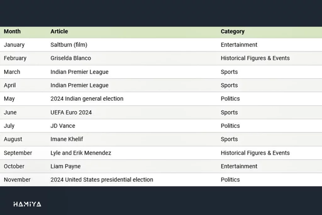The image size is (322, 215).
Task: Click Entertainment category in the October row
Action: (239, 166)
